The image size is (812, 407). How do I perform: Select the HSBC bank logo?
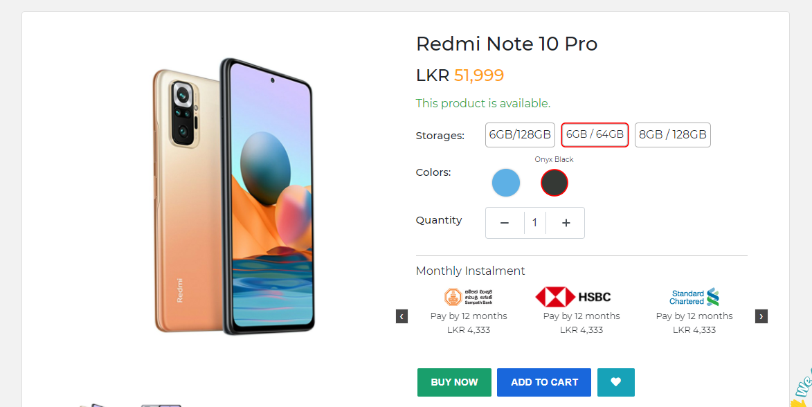pyautogui.click(x=572, y=297)
